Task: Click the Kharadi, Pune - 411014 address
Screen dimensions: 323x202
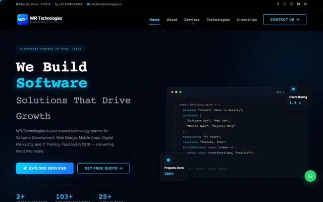Action: 35,4
